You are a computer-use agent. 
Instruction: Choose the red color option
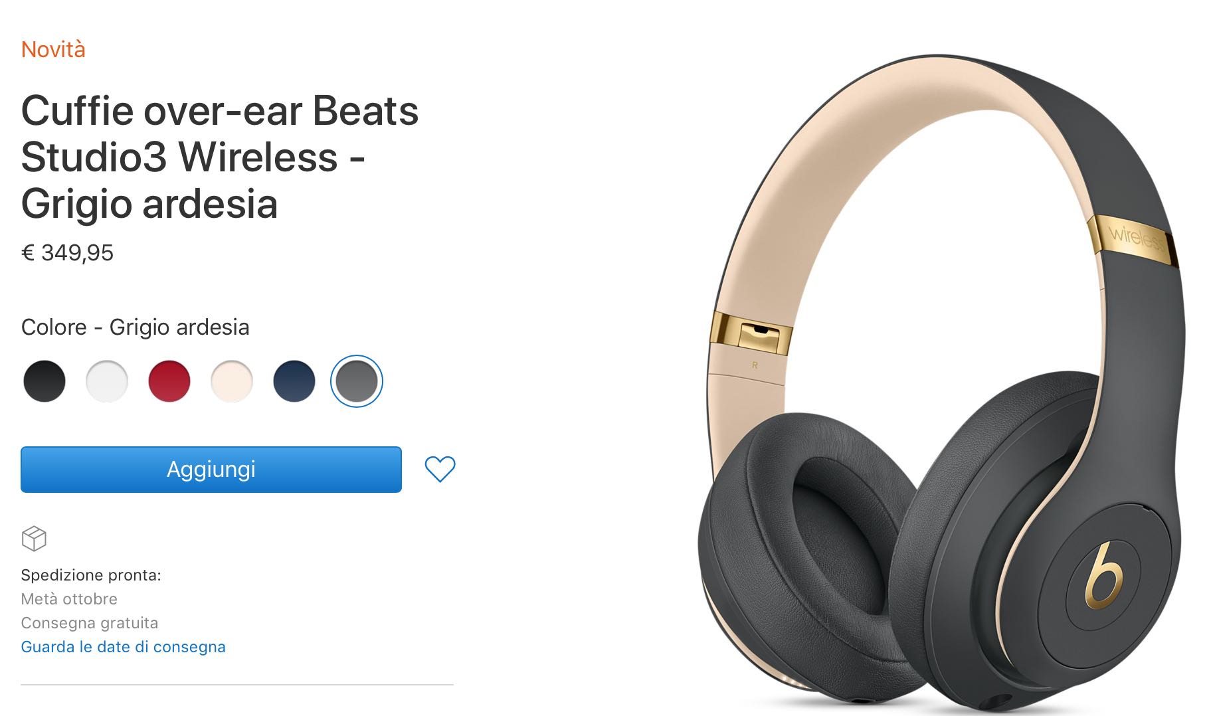(x=169, y=381)
